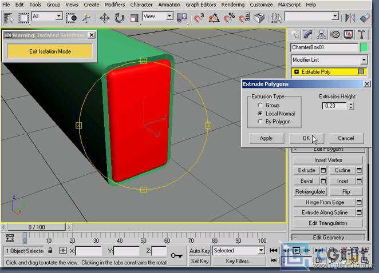379x273 pixels.
Task: Open Outline settings box
Action: point(359,171)
